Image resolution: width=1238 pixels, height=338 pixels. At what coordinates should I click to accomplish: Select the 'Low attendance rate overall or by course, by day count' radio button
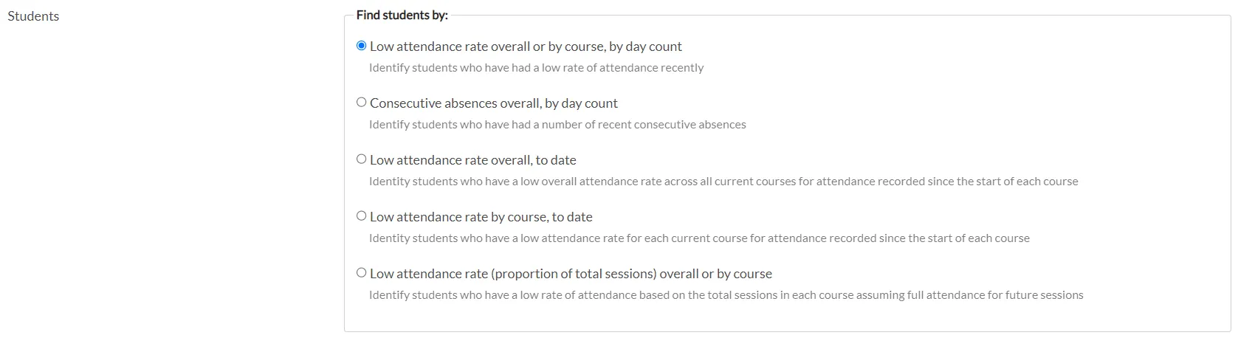(x=361, y=46)
